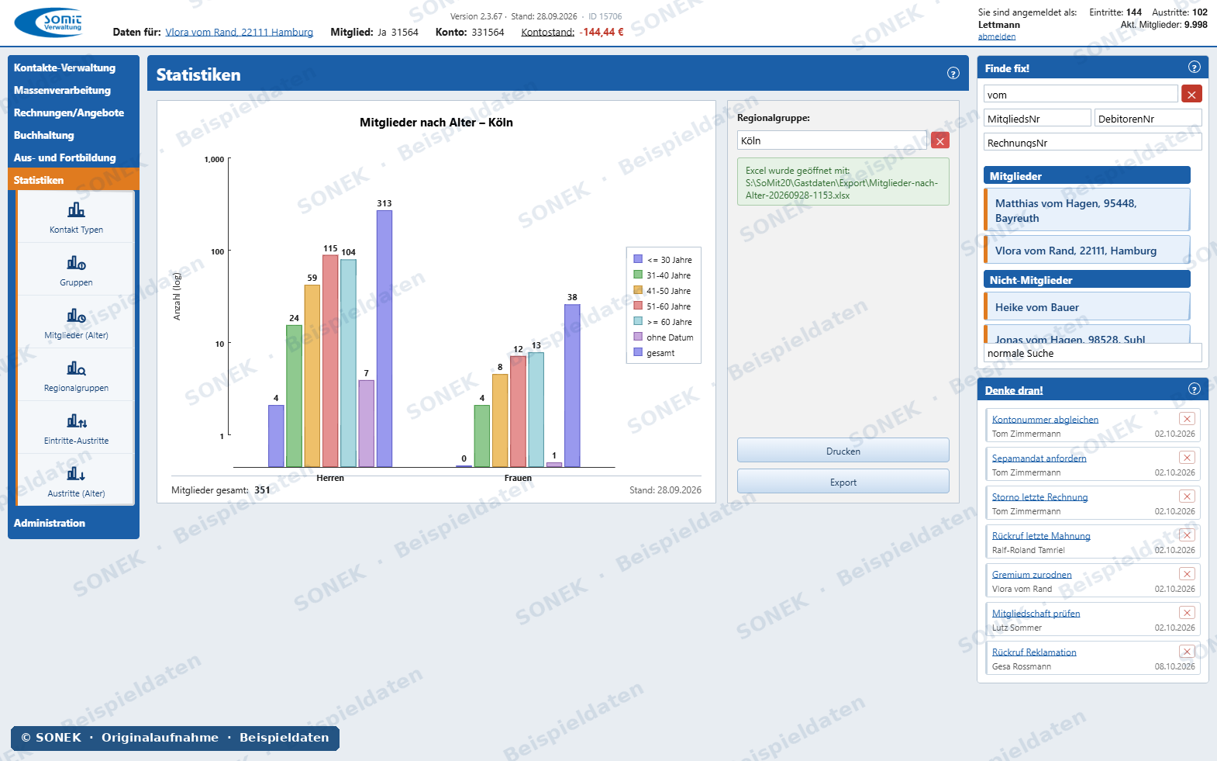Click the 51-60 Jahre legend swatch
The width and height of the screenshot is (1217, 761).
click(638, 306)
